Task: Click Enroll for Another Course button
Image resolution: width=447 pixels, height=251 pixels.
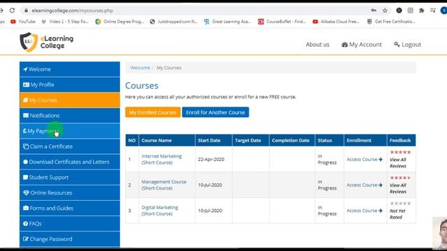Action: tap(216, 112)
